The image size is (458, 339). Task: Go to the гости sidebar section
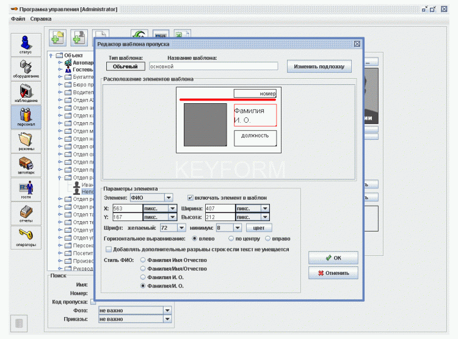(26, 189)
